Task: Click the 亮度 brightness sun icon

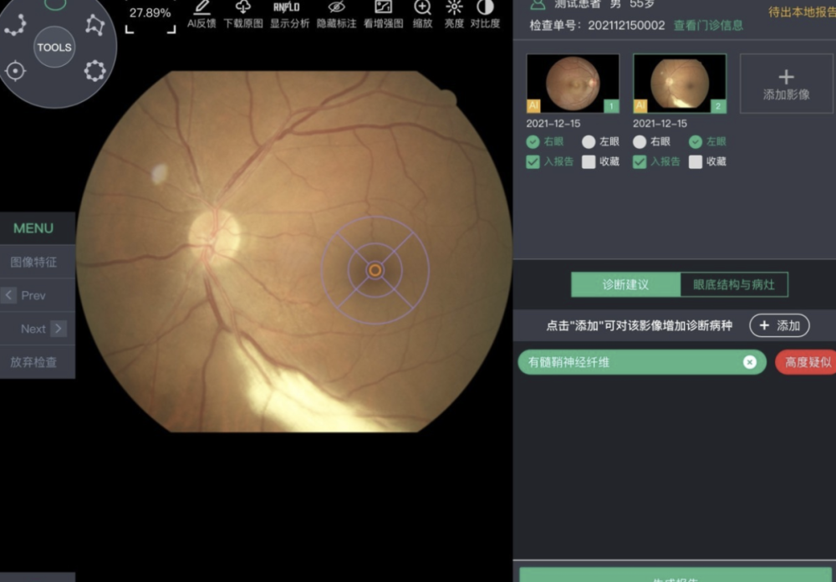Action: [454, 8]
